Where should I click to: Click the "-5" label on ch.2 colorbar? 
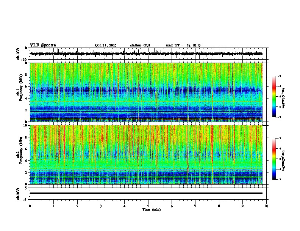pos(280,159)
